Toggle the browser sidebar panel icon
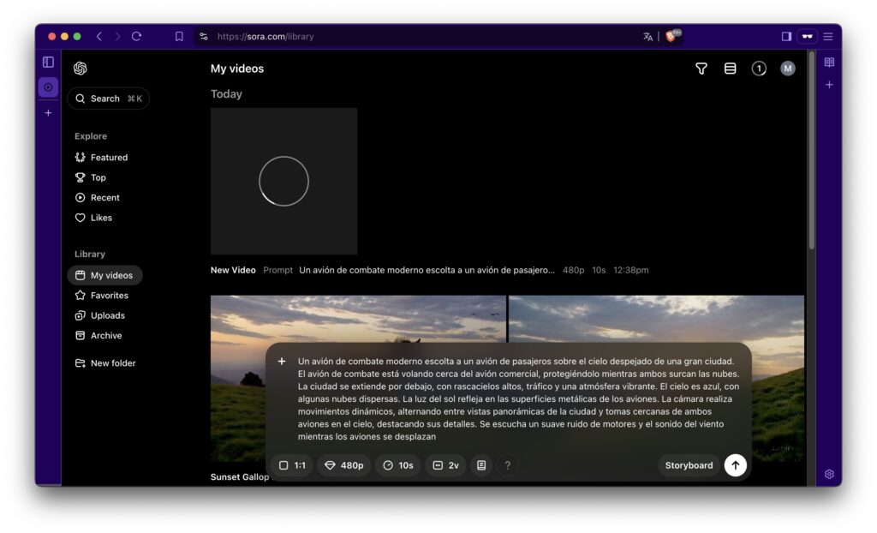The width and height of the screenshot is (877, 533). click(786, 36)
